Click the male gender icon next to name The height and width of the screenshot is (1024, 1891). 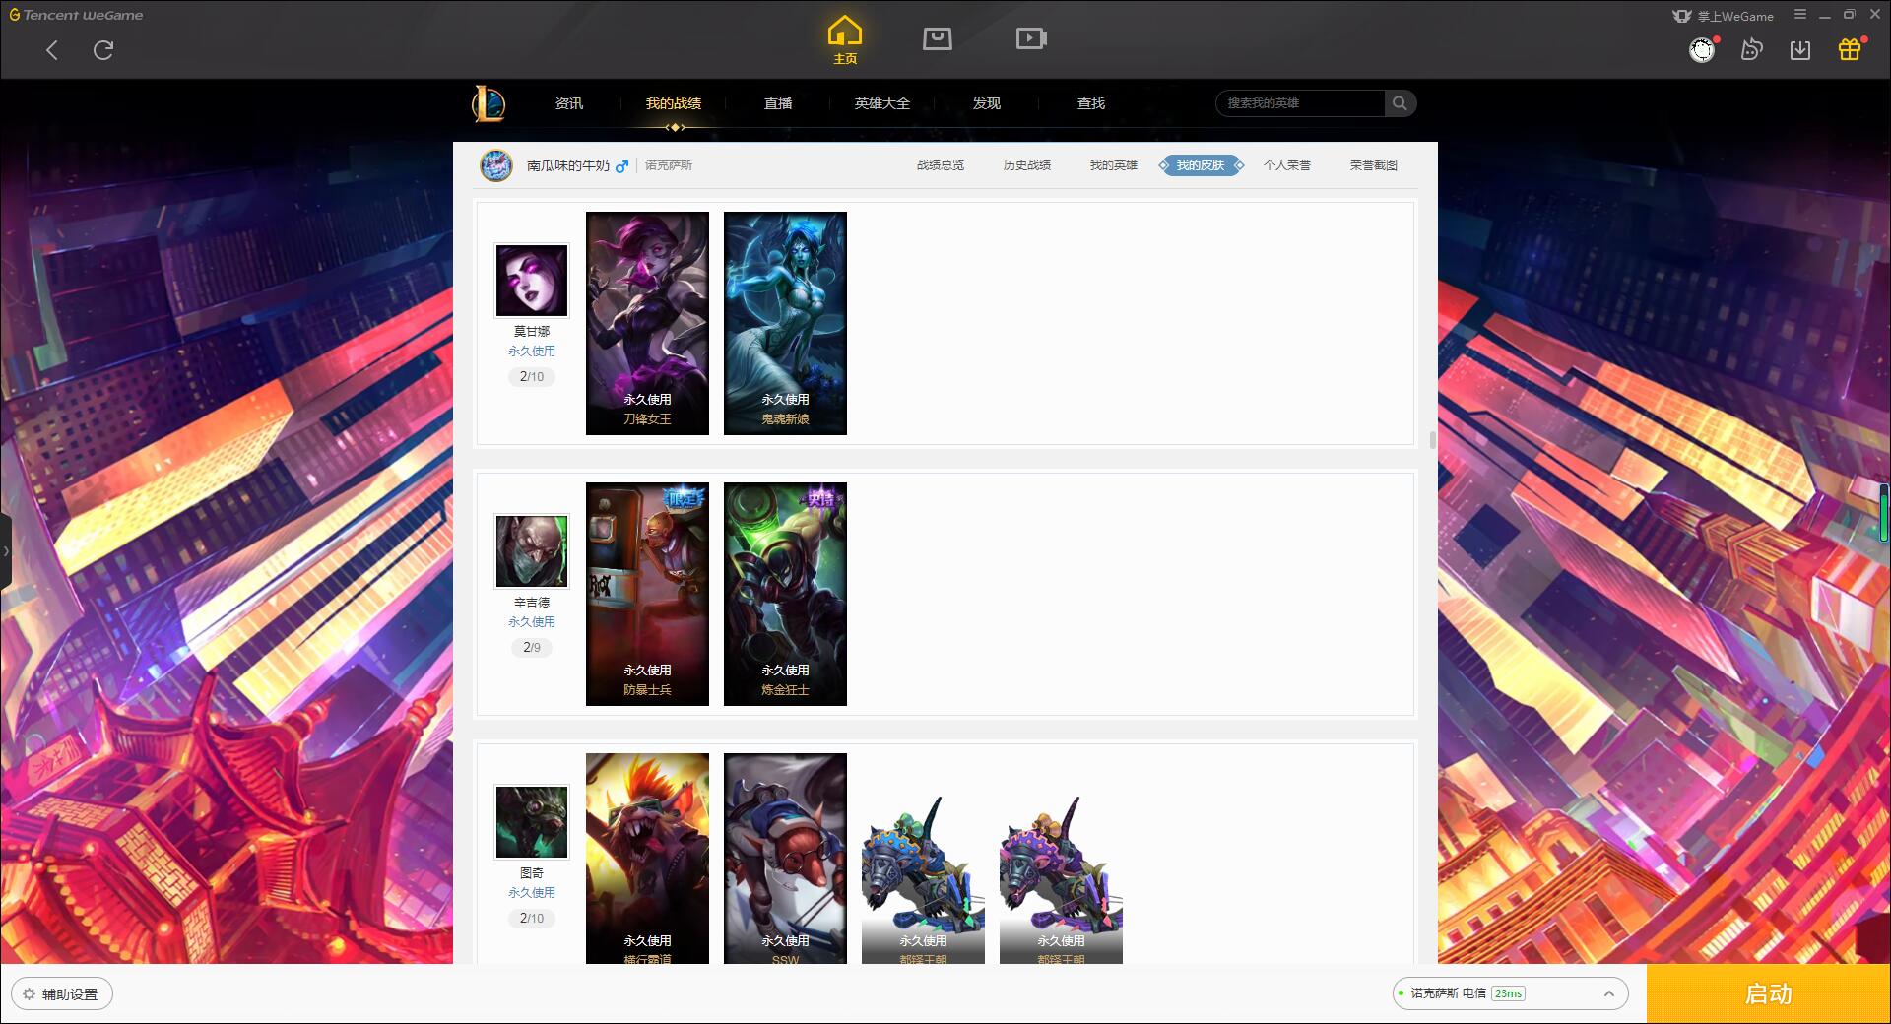[621, 166]
